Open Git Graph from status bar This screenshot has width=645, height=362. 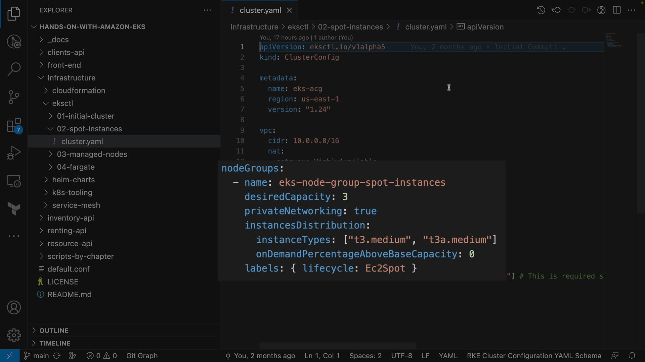(142, 356)
